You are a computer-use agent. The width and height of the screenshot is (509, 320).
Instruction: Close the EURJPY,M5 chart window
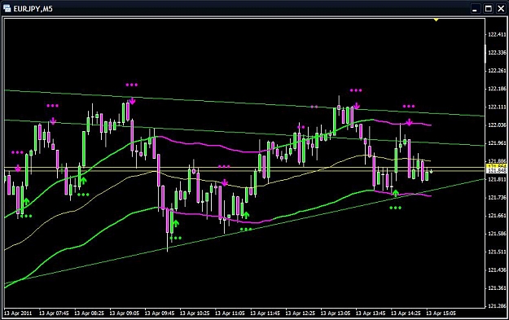[x=501, y=9]
